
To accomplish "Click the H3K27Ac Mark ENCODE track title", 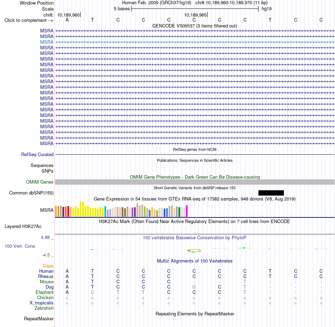I will point(194,221).
